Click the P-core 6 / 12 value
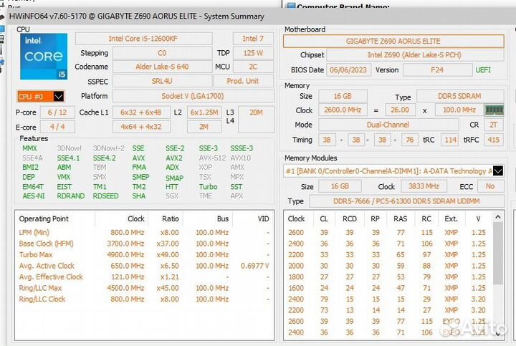Screen dimensions: 516x346 coord(57,112)
